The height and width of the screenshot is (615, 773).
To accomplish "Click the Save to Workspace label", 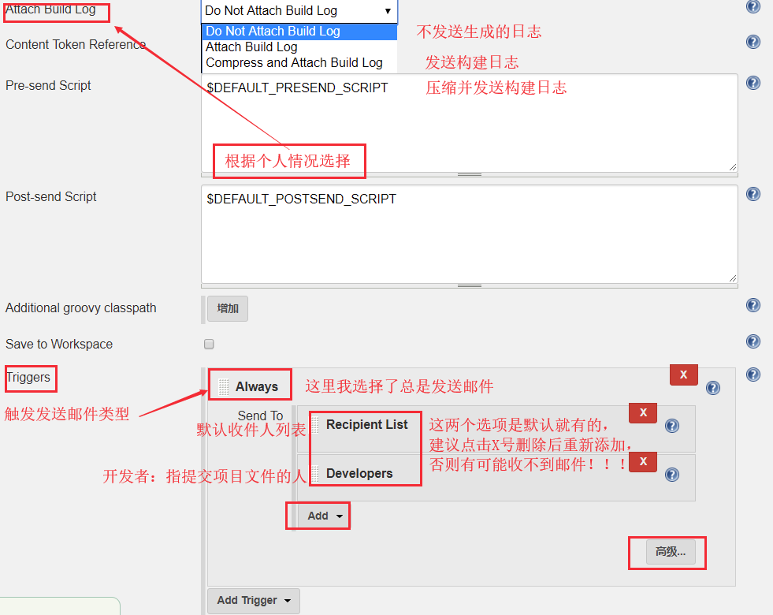I will (59, 344).
